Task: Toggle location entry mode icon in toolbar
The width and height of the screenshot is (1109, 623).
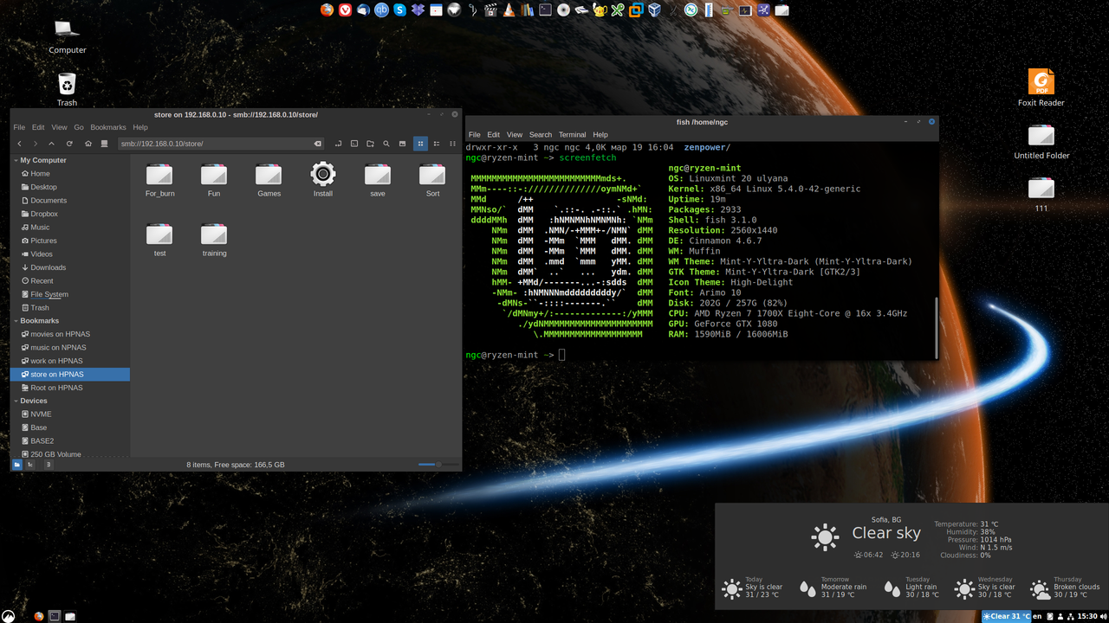Action: pos(338,144)
